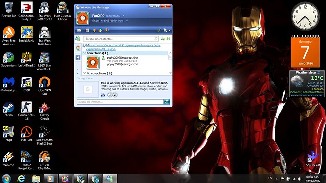The image size is (326, 183).
Task: Click the round orange icon in Messenger toolbar
Action: [106, 30]
